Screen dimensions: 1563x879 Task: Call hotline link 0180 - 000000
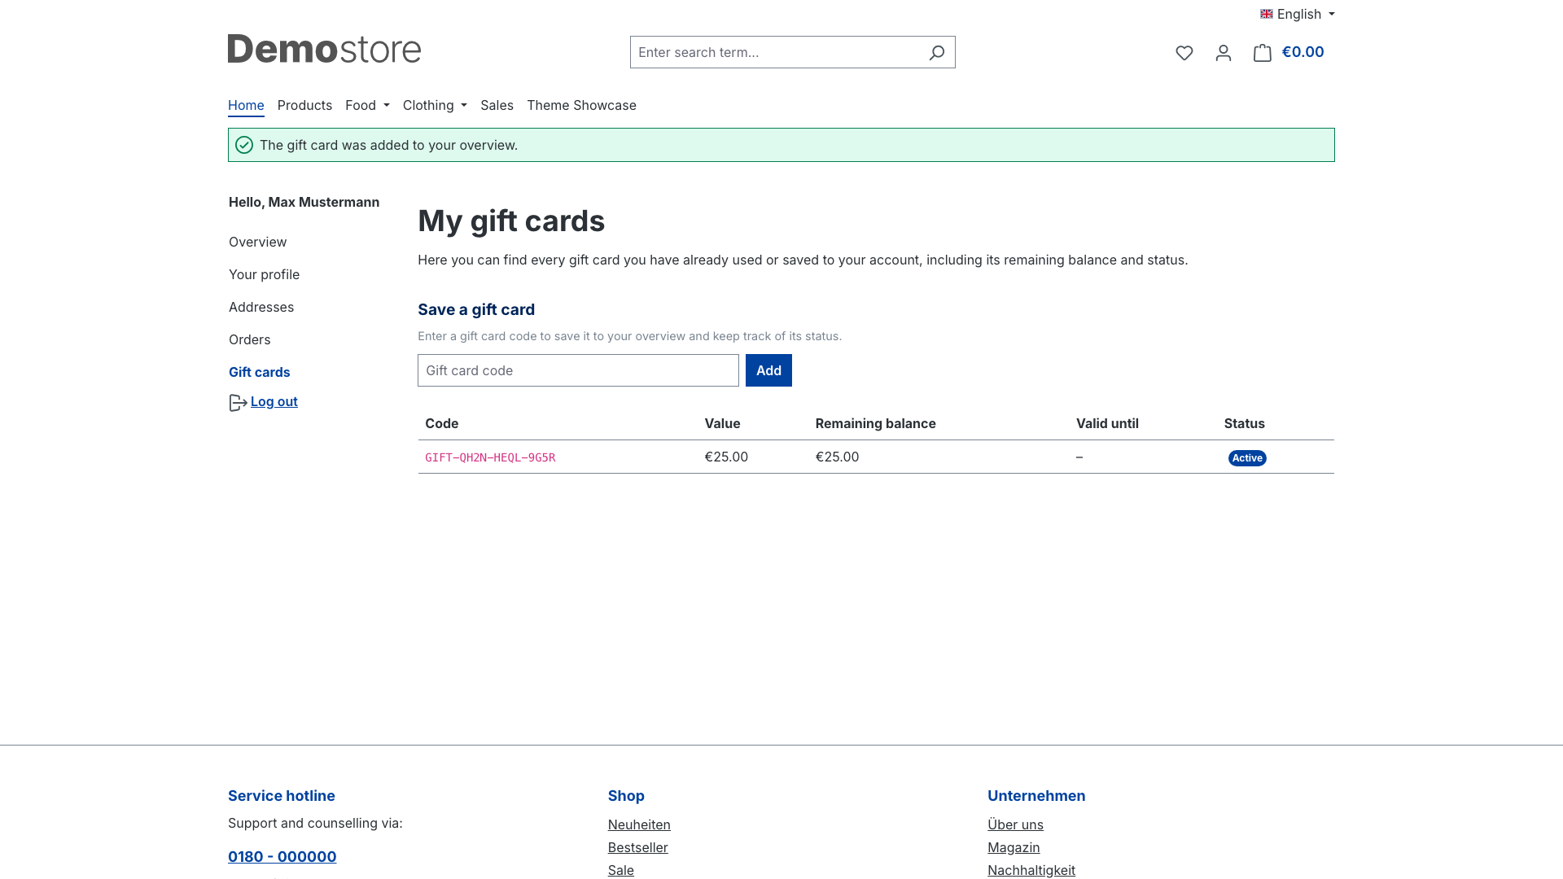pyautogui.click(x=282, y=856)
